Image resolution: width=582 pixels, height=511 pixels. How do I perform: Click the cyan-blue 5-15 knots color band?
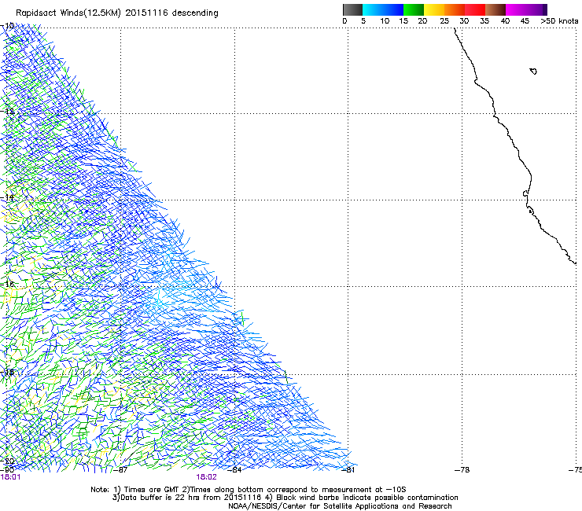click(383, 9)
